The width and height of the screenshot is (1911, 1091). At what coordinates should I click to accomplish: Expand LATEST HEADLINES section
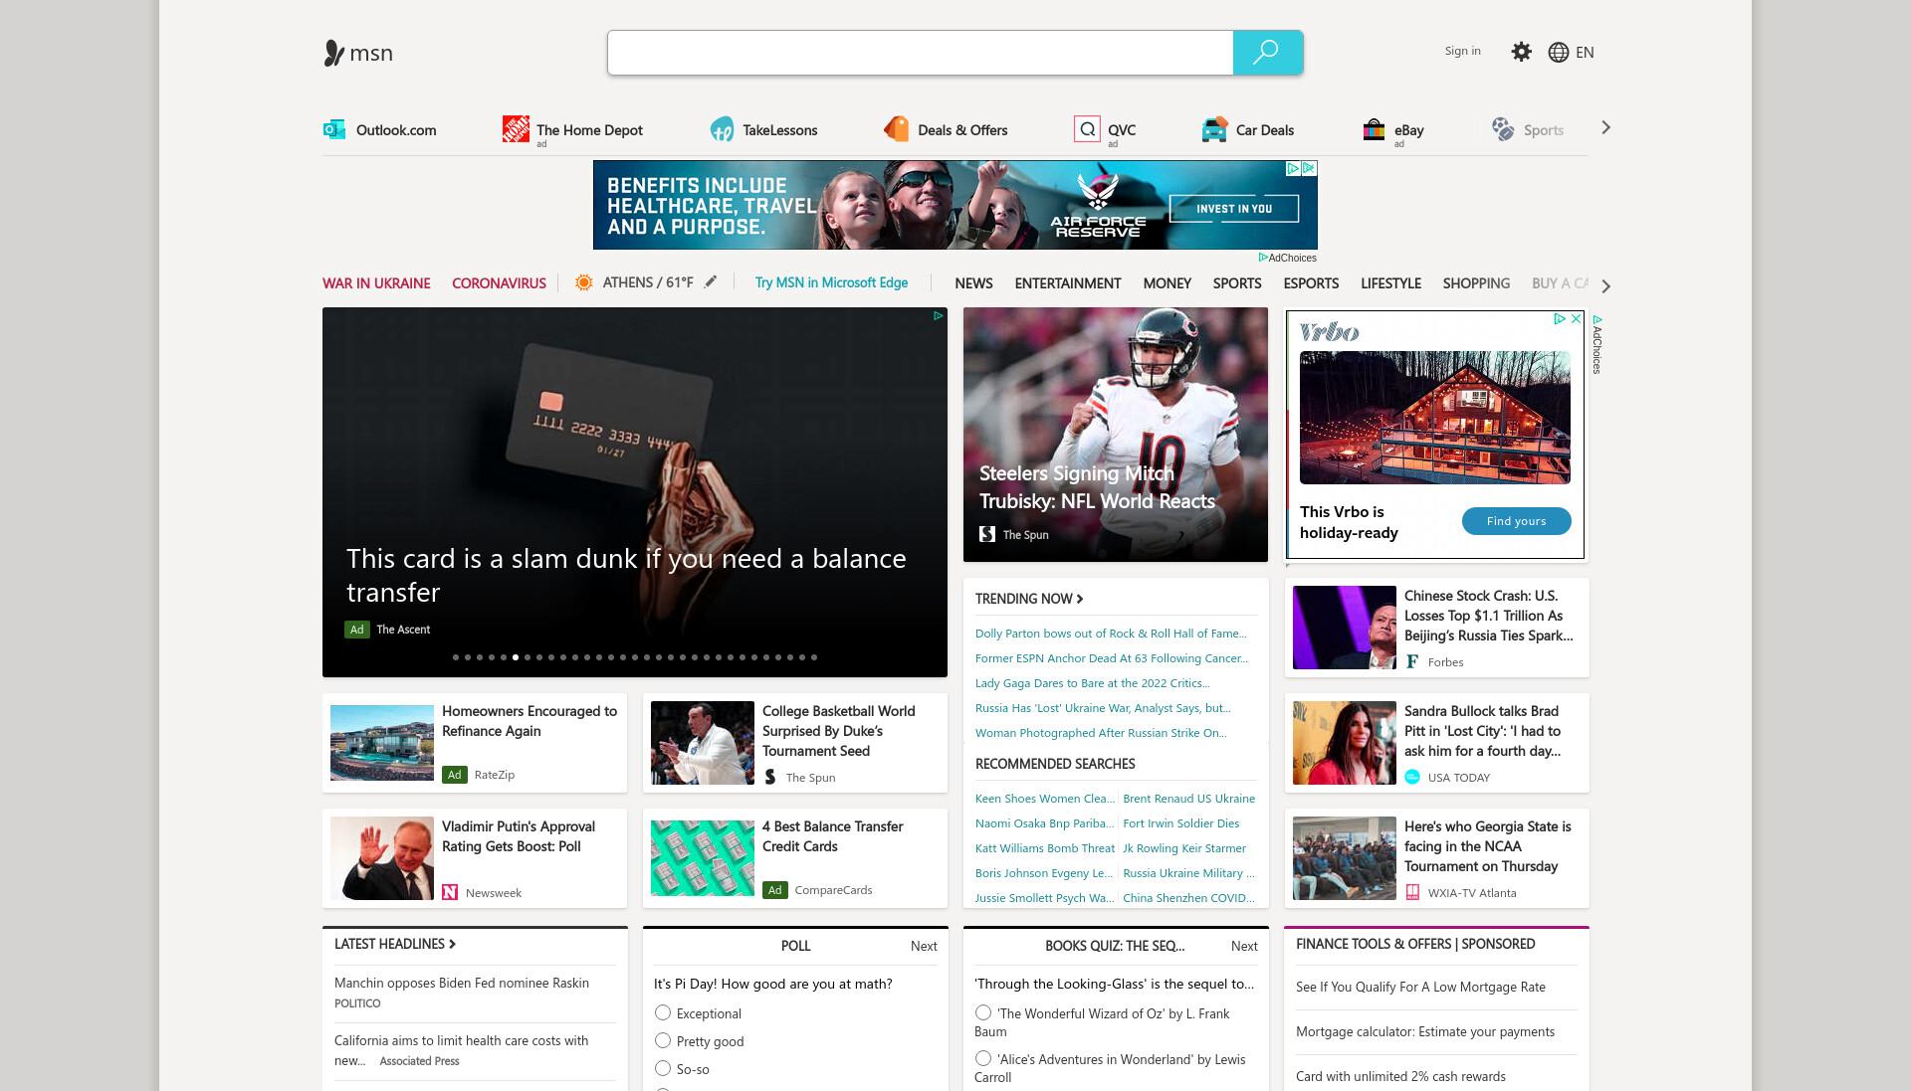[x=395, y=944]
